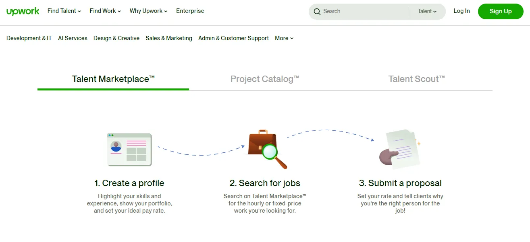The width and height of the screenshot is (530, 242).
Task: Click the green Sign Up button
Action: (501, 11)
